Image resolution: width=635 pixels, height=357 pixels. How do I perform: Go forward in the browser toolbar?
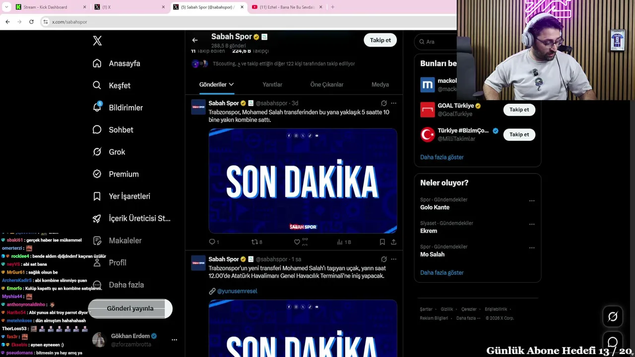[19, 22]
